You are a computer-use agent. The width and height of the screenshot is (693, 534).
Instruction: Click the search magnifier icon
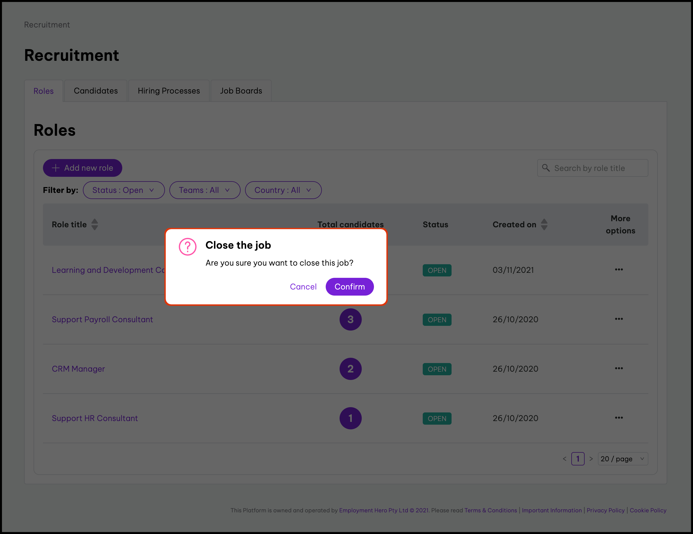click(546, 168)
